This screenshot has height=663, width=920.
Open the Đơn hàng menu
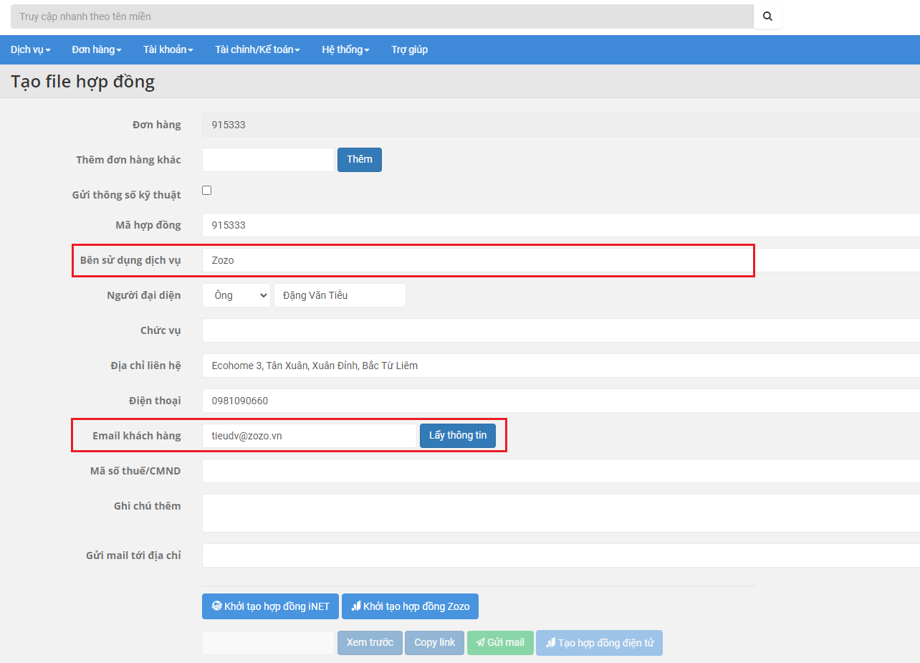click(97, 49)
